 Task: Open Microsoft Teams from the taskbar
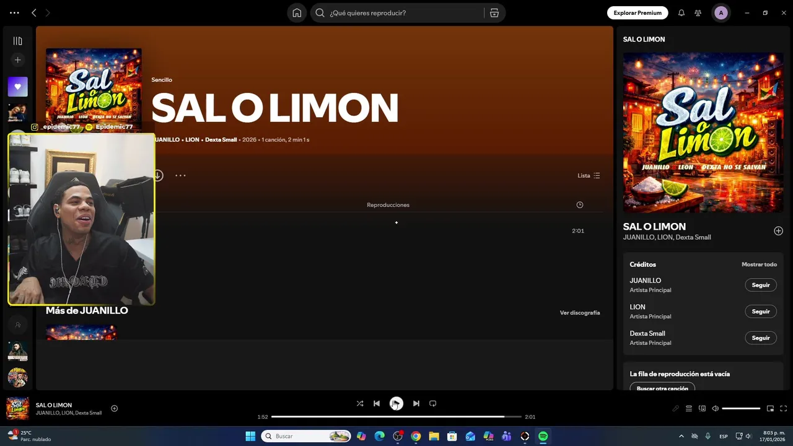[506, 436]
